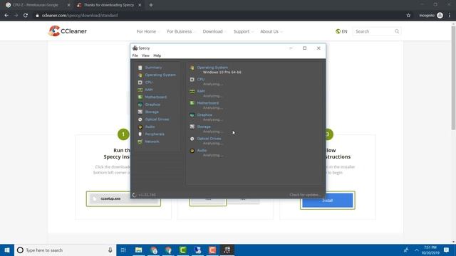Click the blue Install button on webpage
Screen dimensions: 456x256
click(x=328, y=201)
